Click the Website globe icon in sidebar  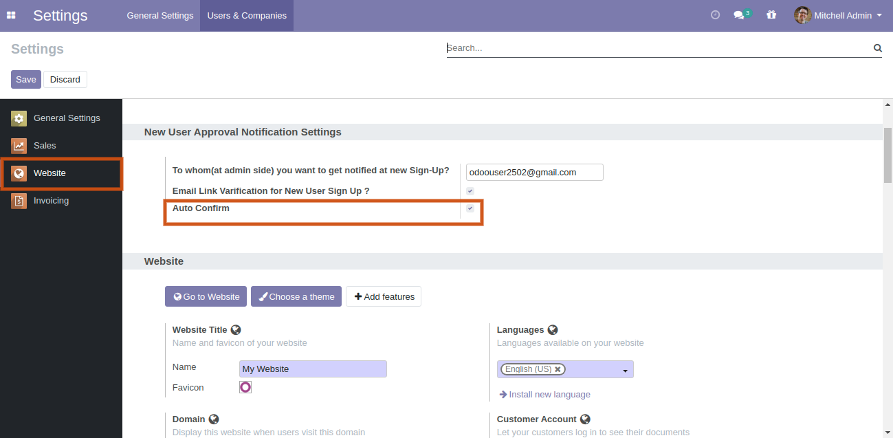[19, 173]
